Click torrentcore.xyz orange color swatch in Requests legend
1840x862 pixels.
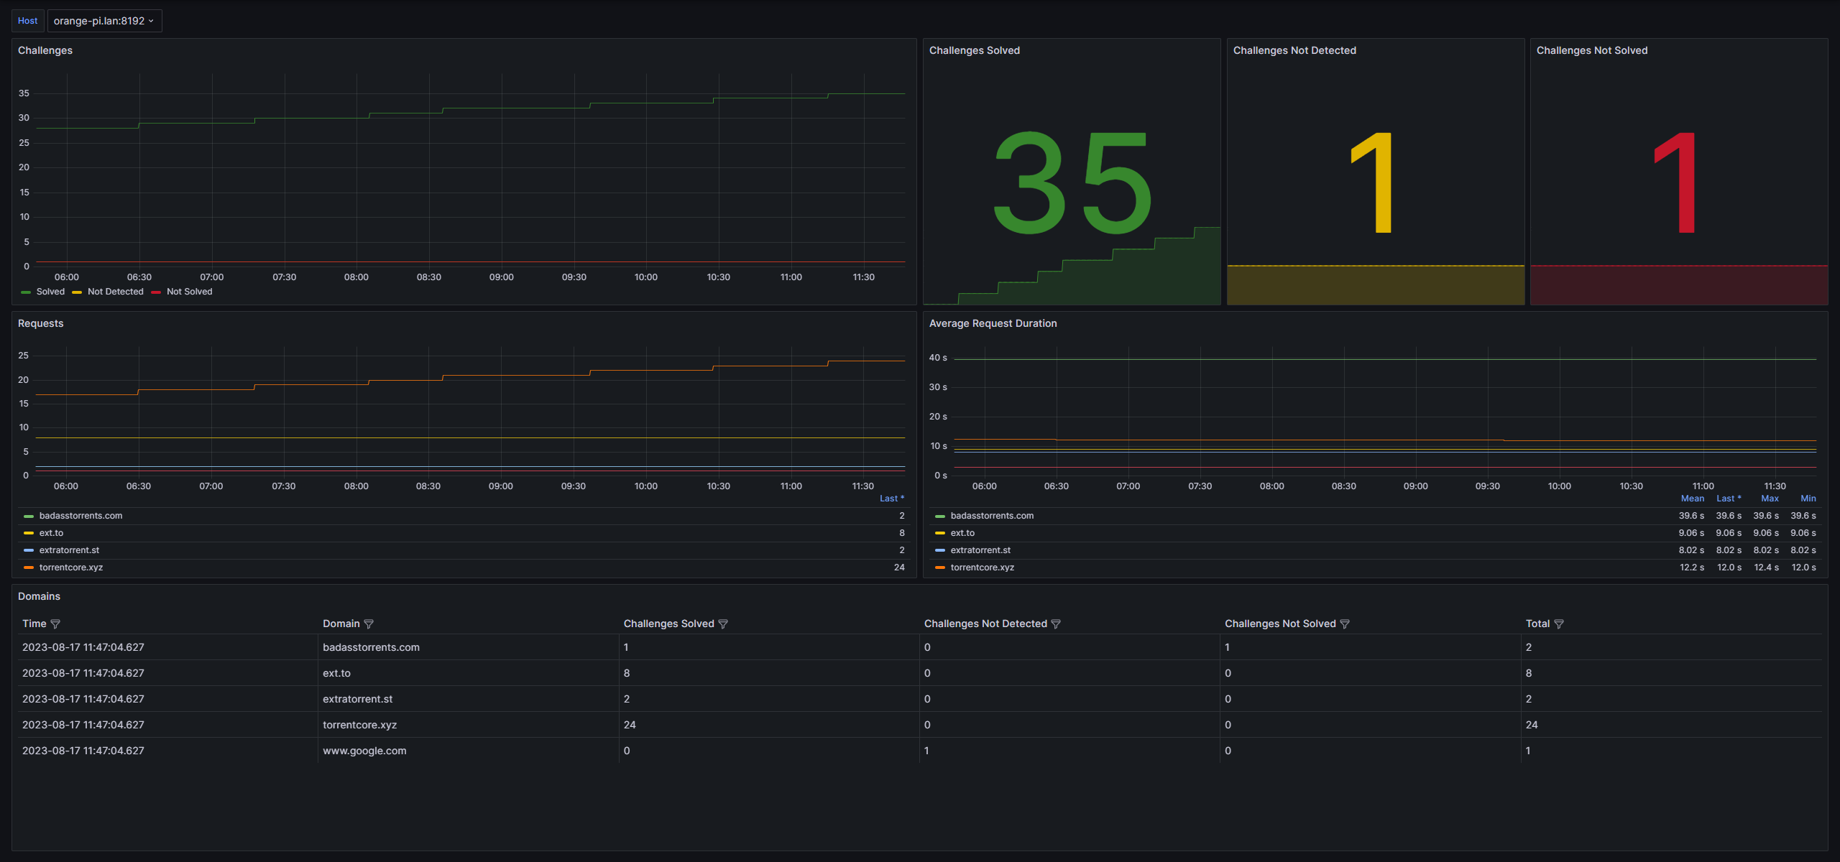[x=29, y=567]
